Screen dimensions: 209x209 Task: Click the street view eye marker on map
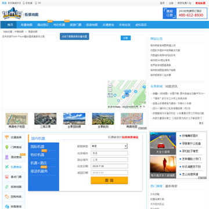[x=127, y=94]
